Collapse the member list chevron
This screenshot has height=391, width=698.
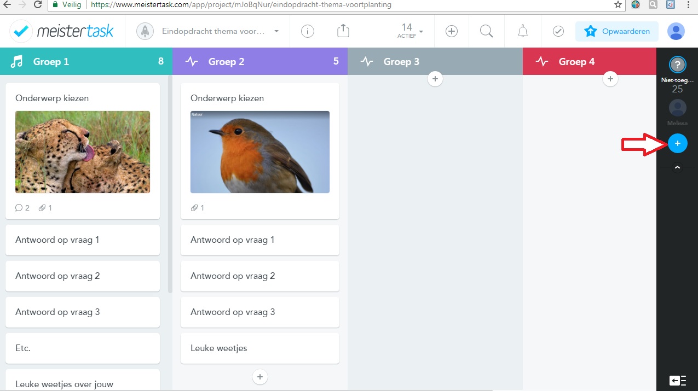677,168
